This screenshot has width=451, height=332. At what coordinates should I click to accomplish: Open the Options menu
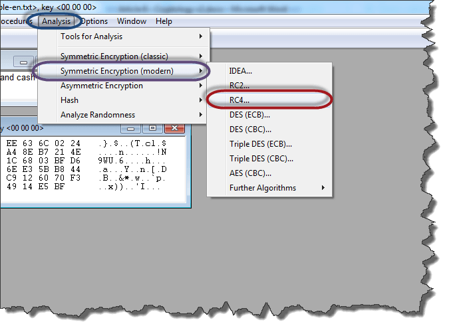pos(94,21)
